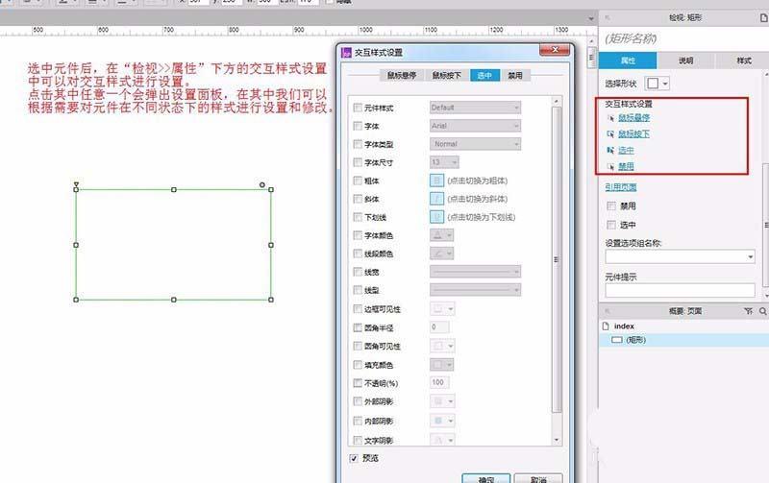Click 鼠标悬停 link in properties panel

coord(633,117)
